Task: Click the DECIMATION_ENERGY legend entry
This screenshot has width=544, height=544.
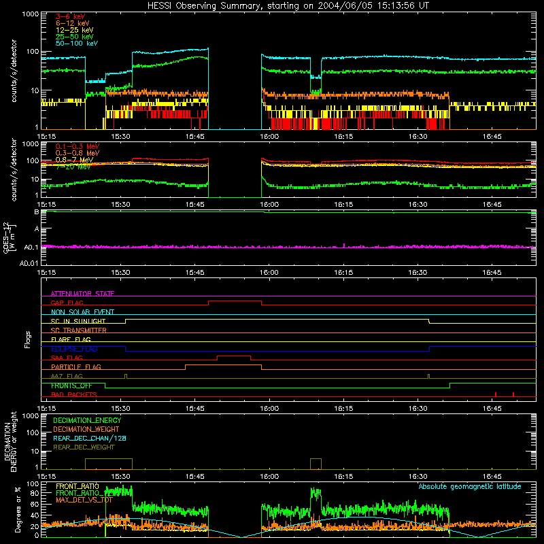Action: (87, 420)
